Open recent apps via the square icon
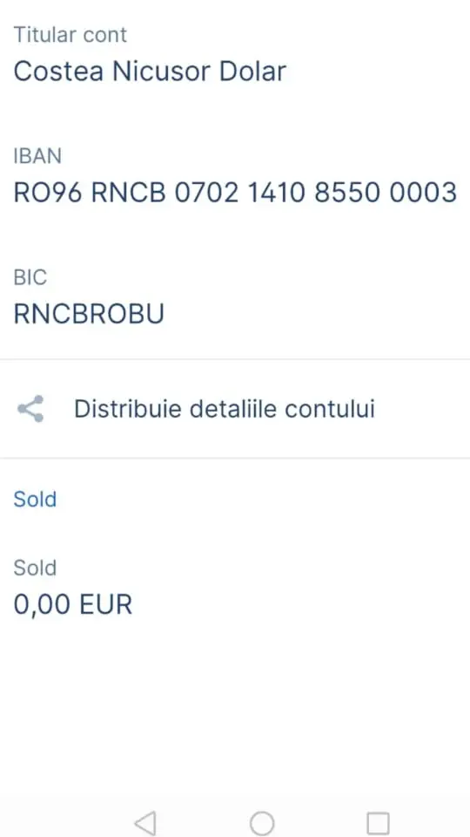470x837 pixels. 378,822
